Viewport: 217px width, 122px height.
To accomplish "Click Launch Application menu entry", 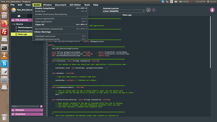I will [x=60, y=19].
